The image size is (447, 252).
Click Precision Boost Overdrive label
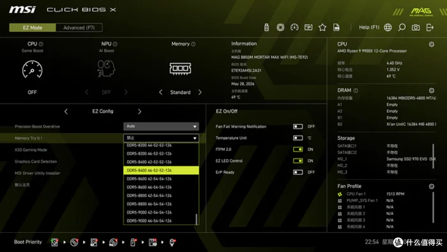pos(37,126)
